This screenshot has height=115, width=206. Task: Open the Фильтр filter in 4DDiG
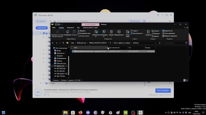(135, 21)
